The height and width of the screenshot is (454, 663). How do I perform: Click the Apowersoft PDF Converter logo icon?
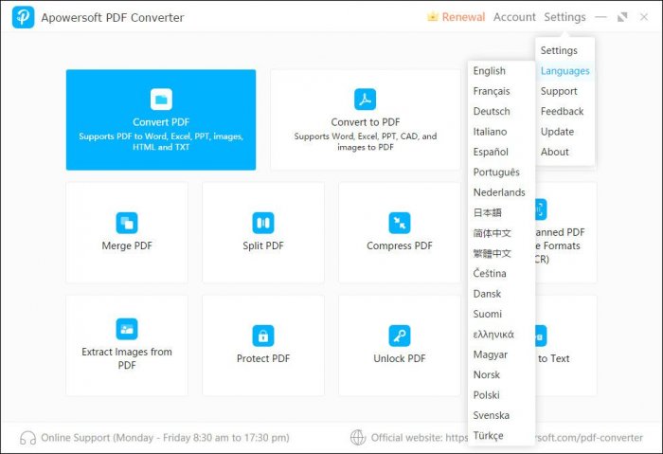click(24, 17)
